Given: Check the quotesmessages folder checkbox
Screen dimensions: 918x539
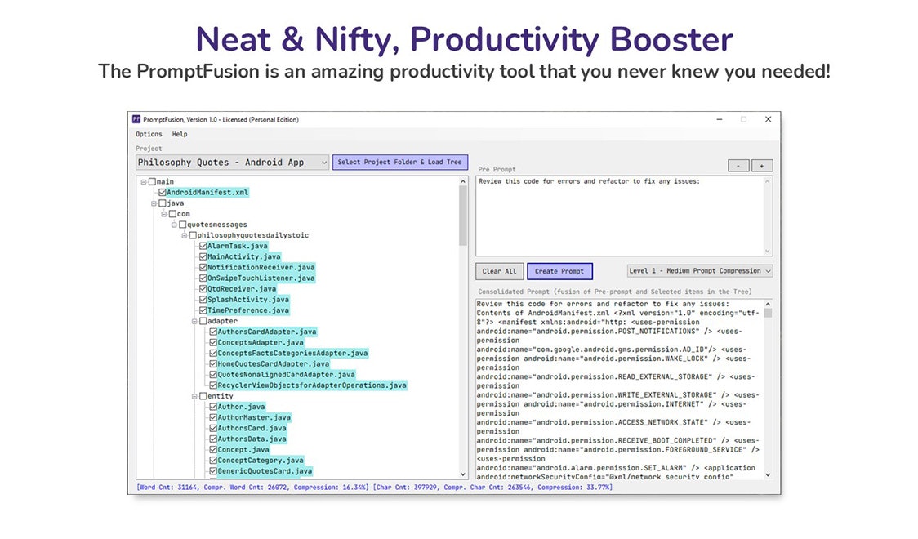Looking at the screenshot, I should click(x=183, y=225).
